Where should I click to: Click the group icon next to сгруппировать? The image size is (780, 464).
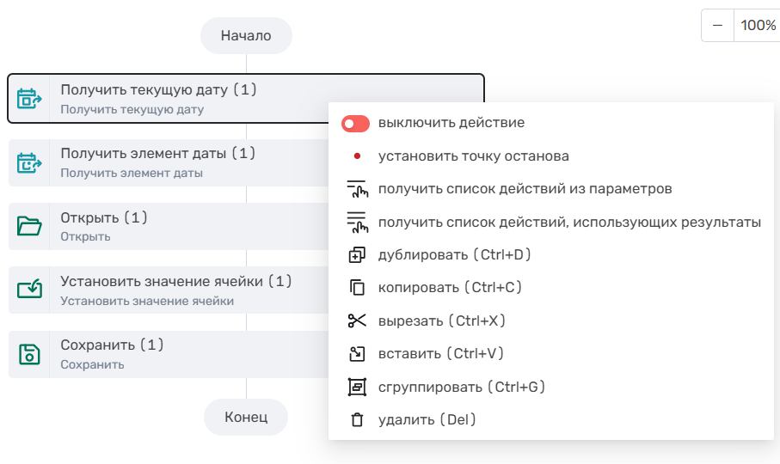point(356,387)
